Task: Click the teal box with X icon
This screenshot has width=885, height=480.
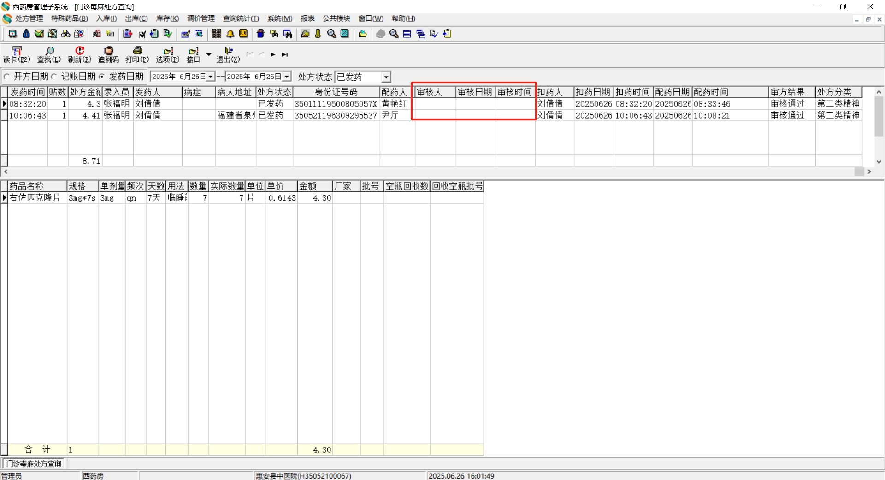Action: (x=345, y=34)
